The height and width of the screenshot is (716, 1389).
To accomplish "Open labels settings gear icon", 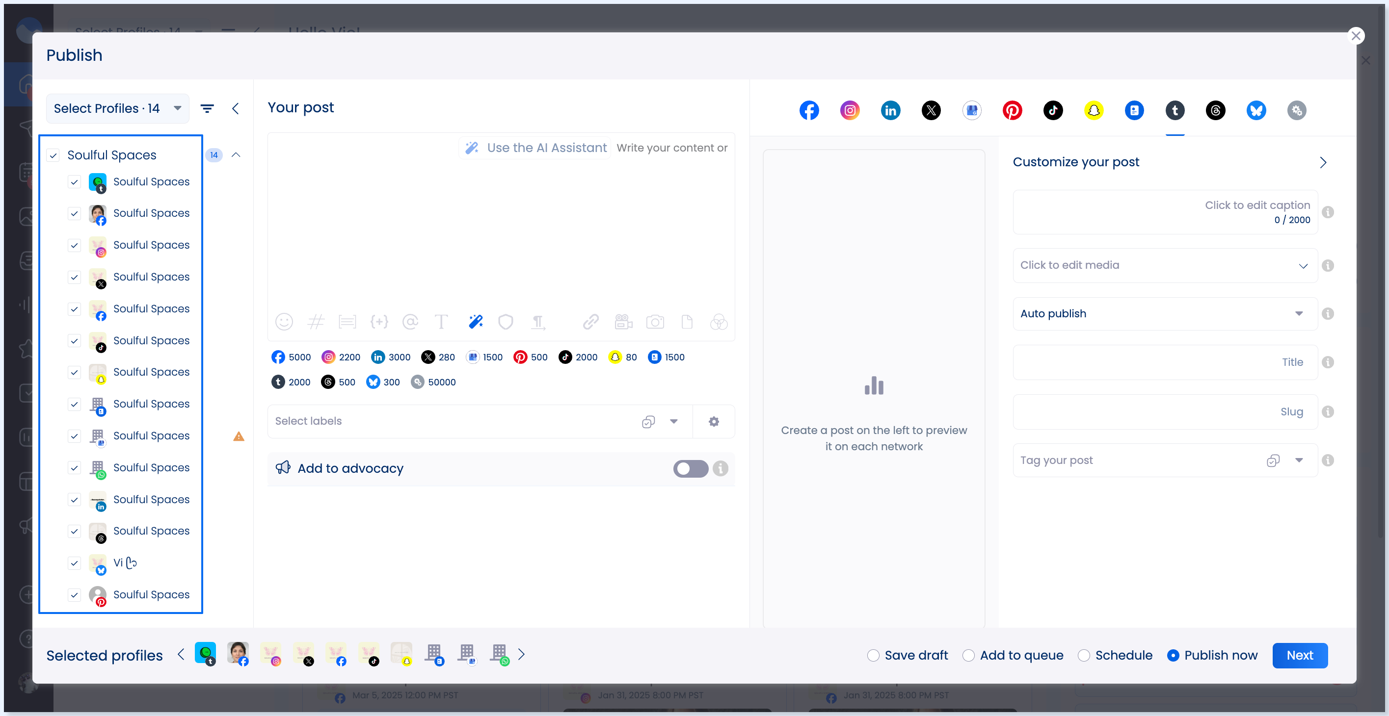I will (713, 421).
